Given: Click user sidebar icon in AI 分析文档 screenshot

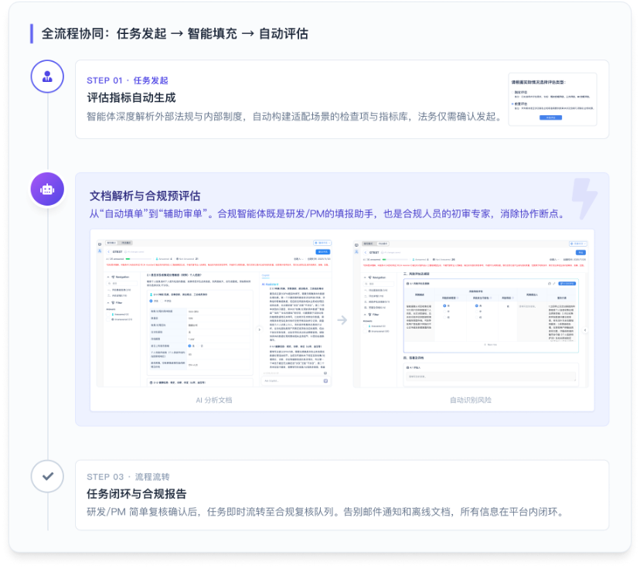Looking at the screenshot, I should pos(100,251).
